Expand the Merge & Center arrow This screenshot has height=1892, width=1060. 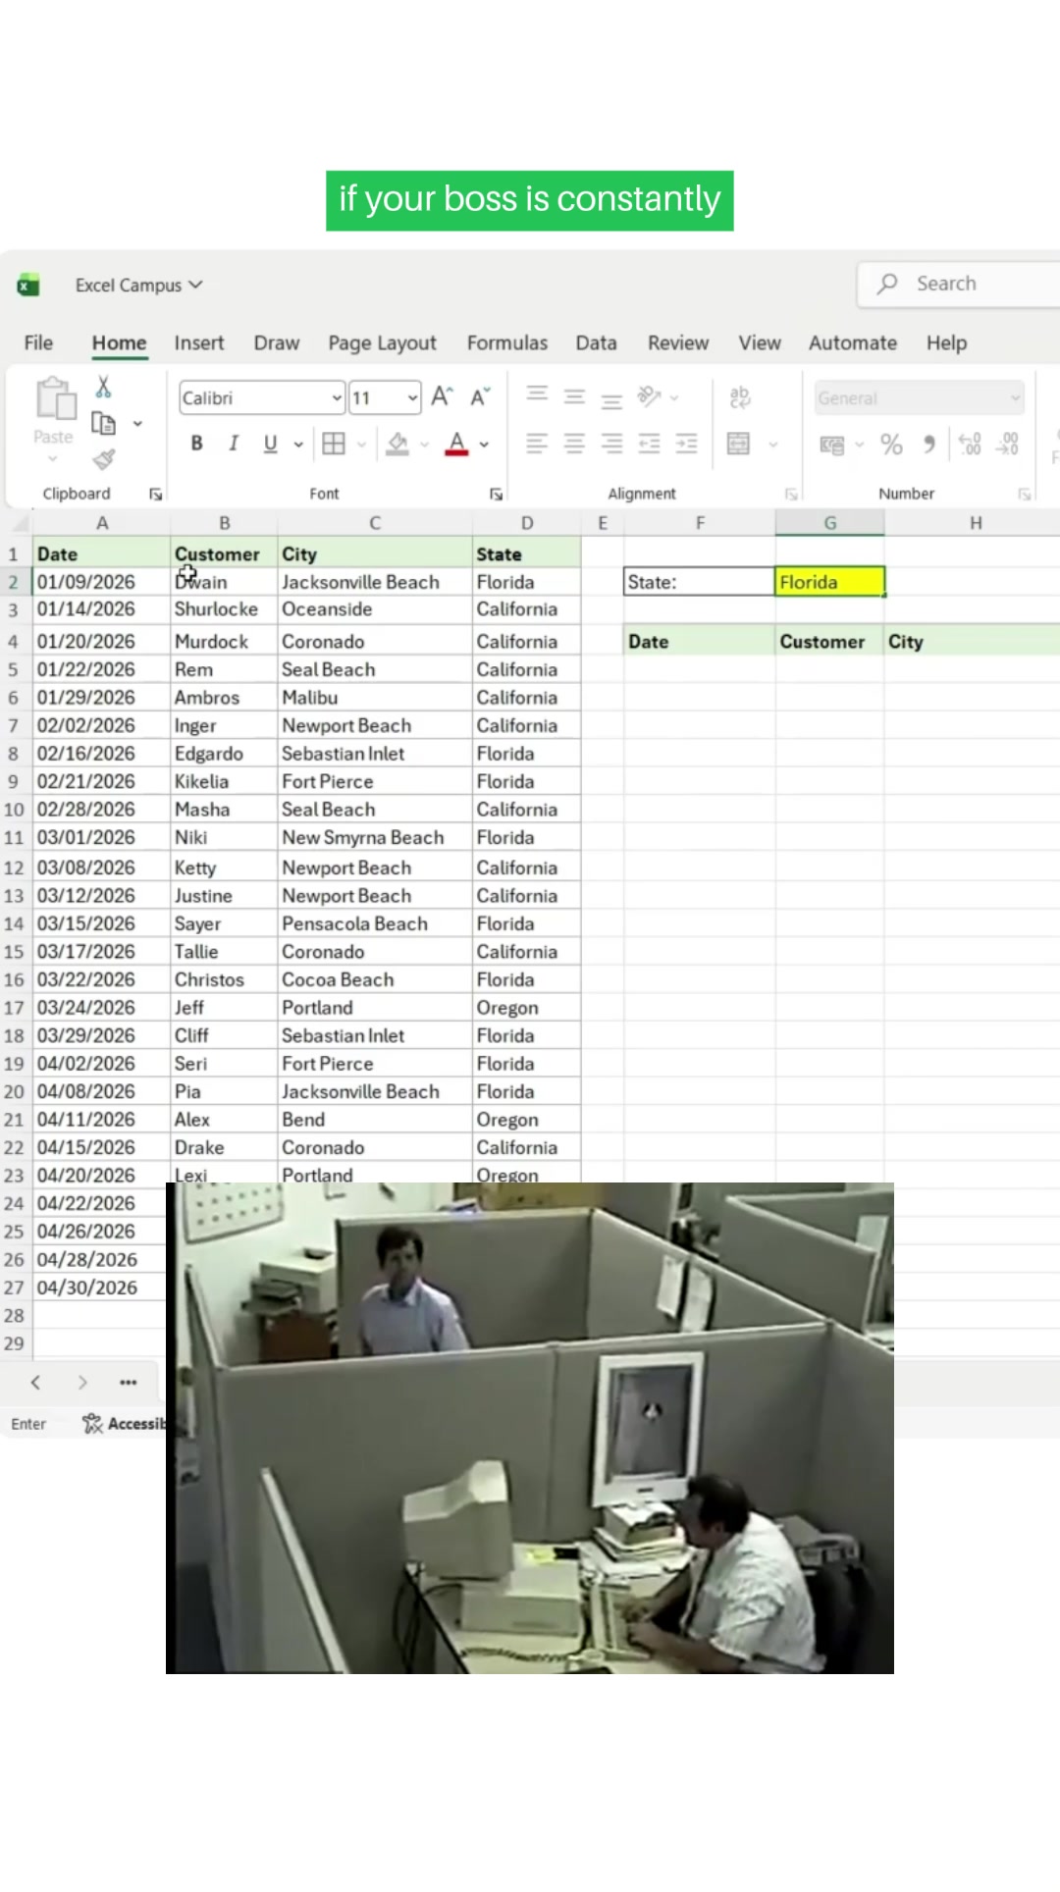[773, 445]
